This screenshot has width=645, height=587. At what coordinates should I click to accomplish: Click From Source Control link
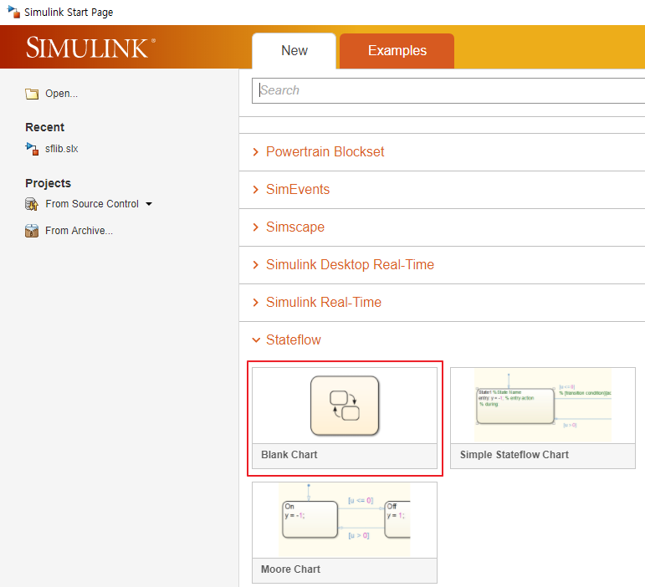point(92,204)
